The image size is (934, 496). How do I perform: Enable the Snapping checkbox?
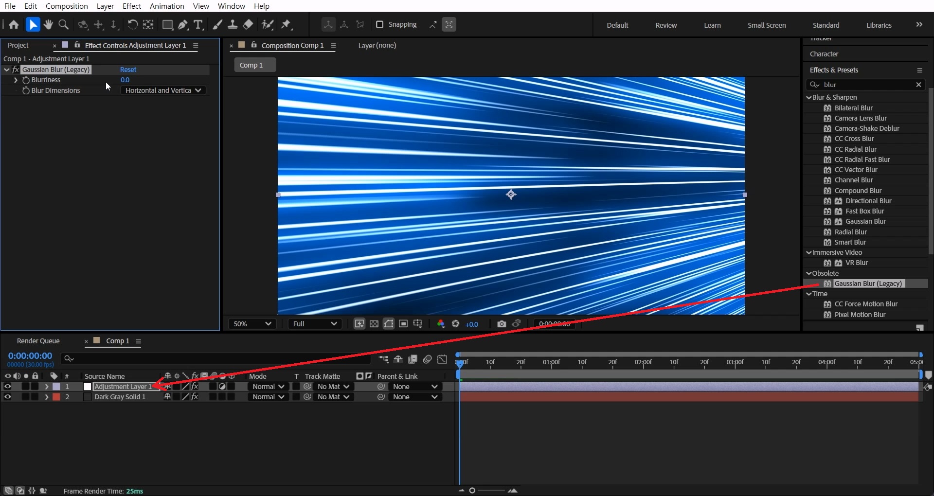tap(380, 24)
